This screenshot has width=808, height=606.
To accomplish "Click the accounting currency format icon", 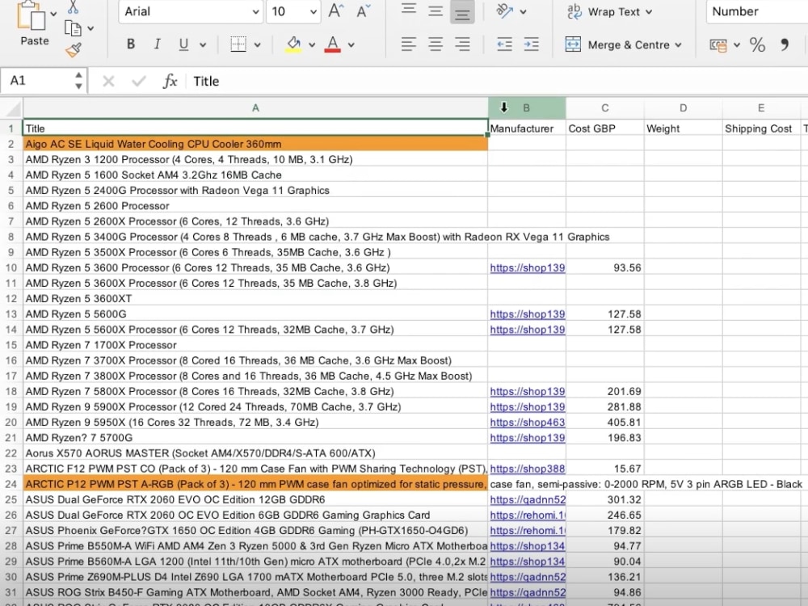I will 718,44.
